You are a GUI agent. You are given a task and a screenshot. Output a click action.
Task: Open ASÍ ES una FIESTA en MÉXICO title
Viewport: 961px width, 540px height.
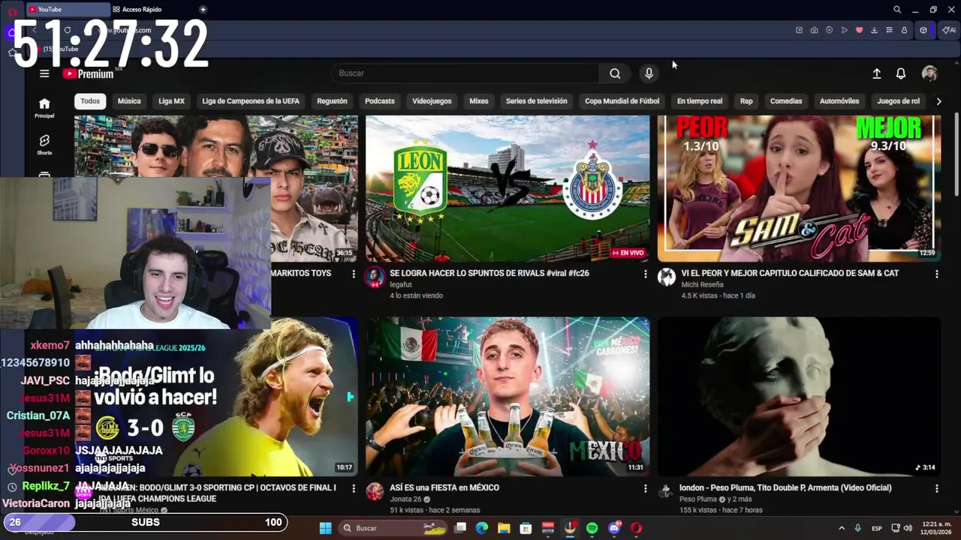(444, 487)
